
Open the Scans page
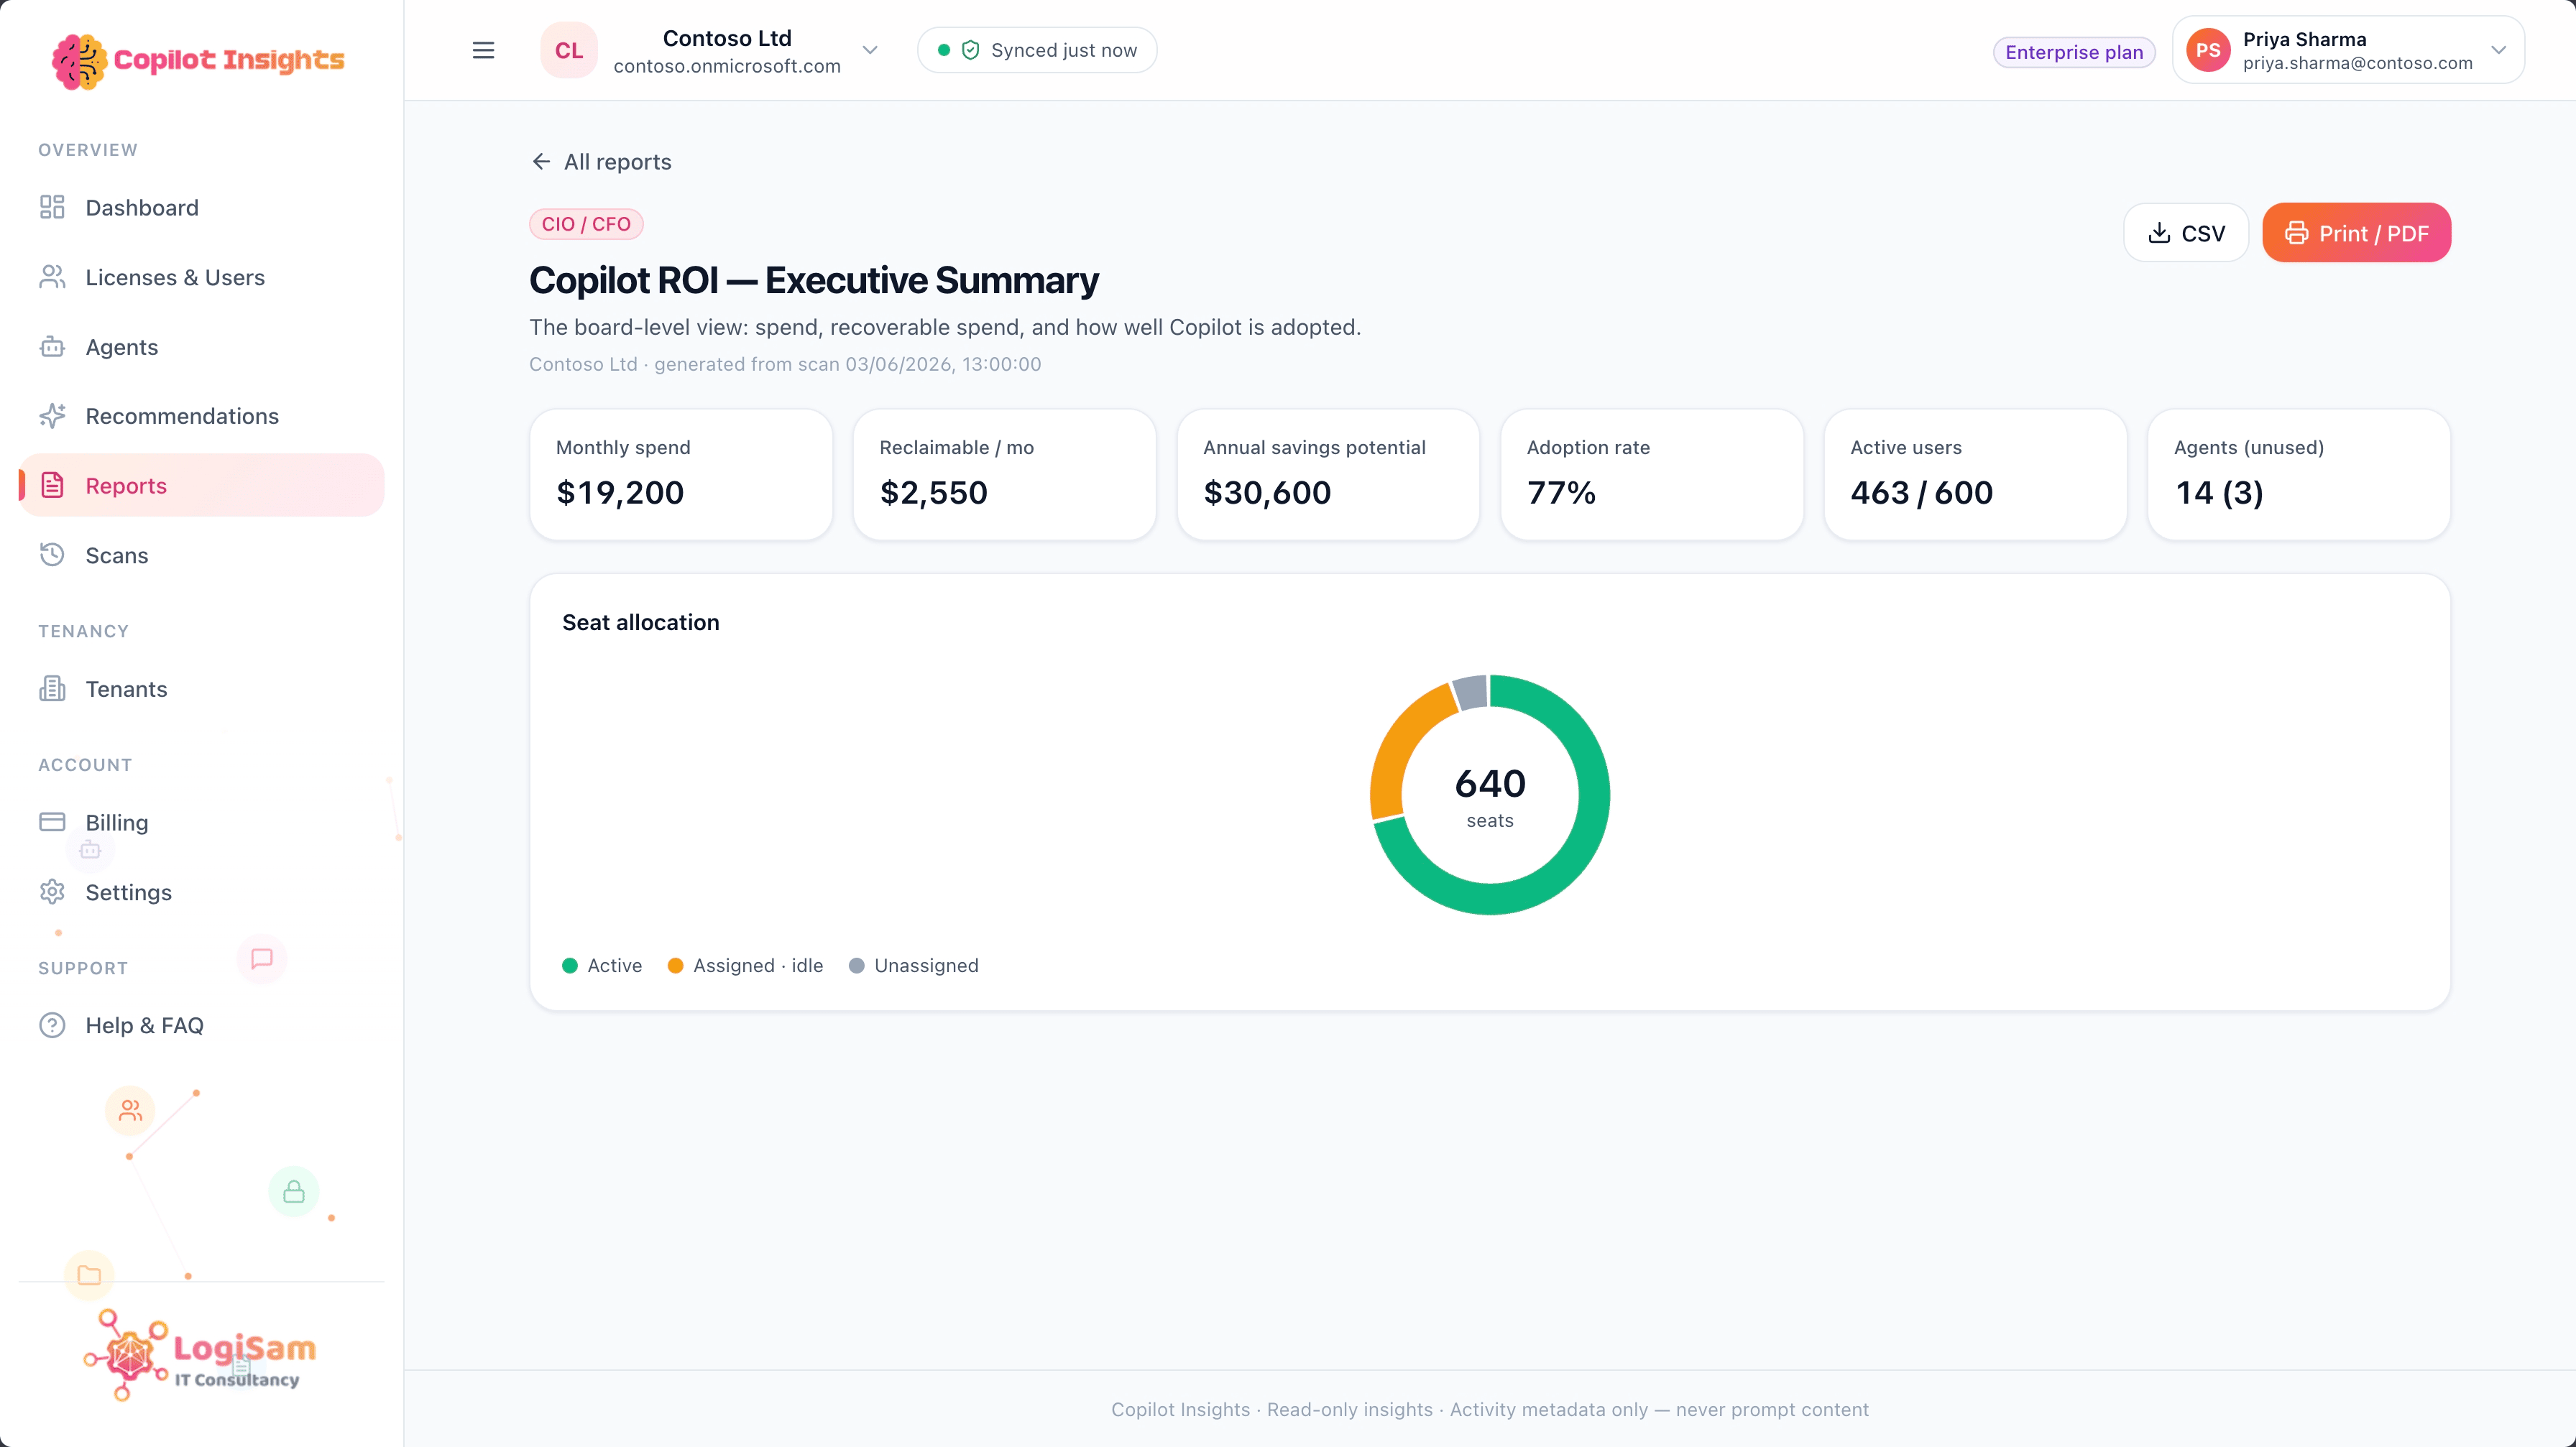201,555
